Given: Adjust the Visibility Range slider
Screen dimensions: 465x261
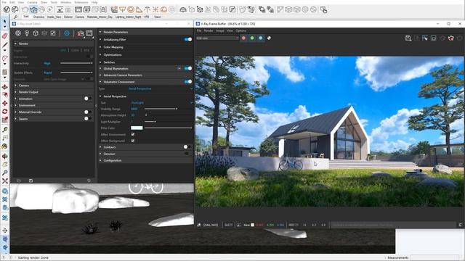Looking at the screenshot, I should (168, 109).
